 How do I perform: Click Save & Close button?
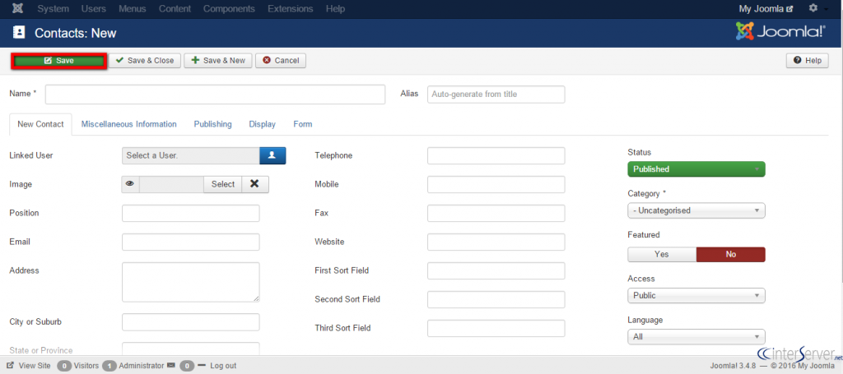[x=145, y=61]
